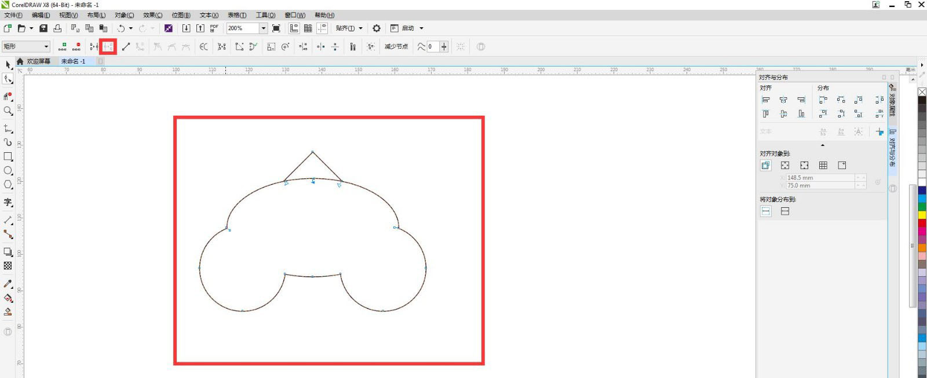Click the Add nodes icon
Screen dimensions: 927x378
(63, 47)
